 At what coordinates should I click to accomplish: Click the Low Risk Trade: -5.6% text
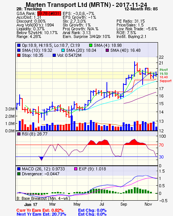point(137,29)
